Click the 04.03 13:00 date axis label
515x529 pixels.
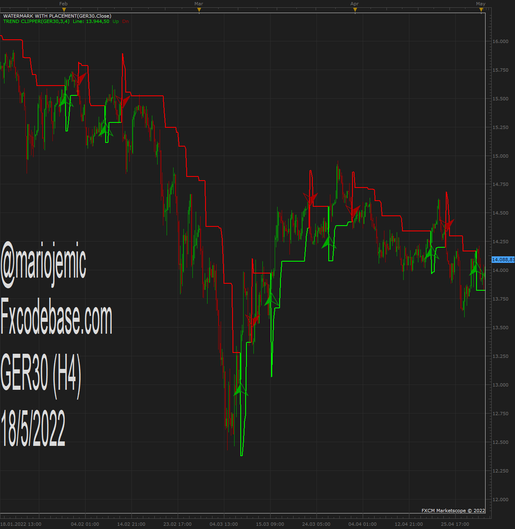224,524
